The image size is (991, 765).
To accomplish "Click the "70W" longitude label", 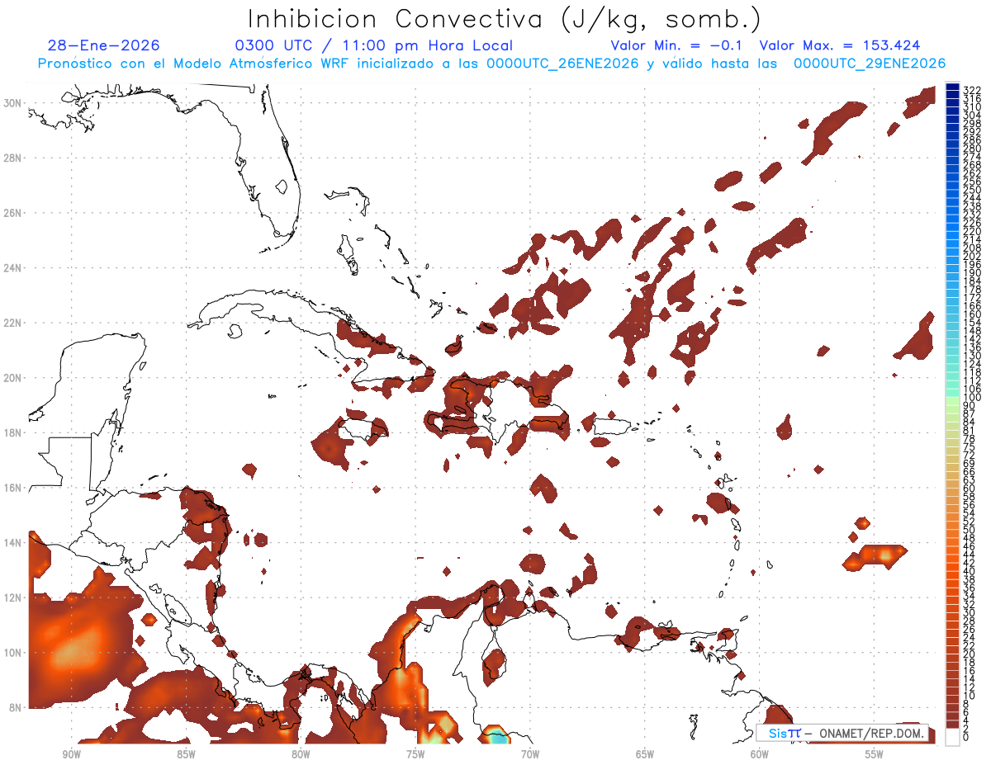I will click(530, 754).
